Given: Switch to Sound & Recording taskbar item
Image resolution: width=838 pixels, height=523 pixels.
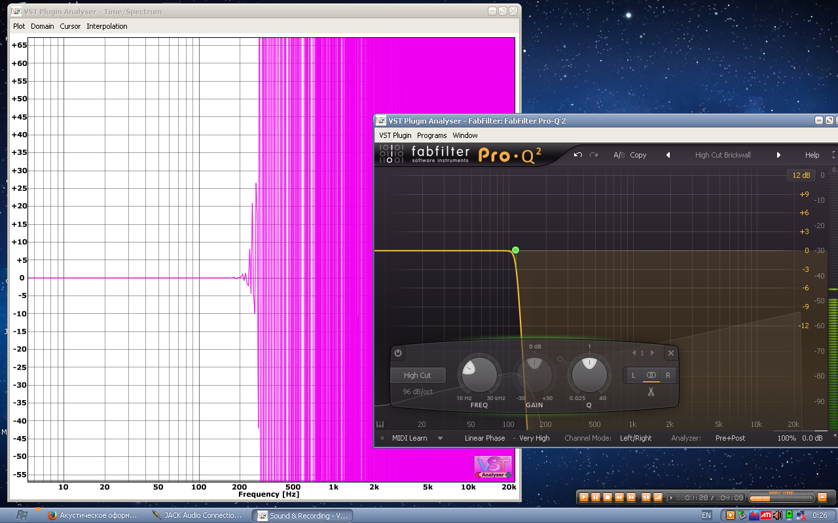Looking at the screenshot, I should pyautogui.click(x=303, y=515).
